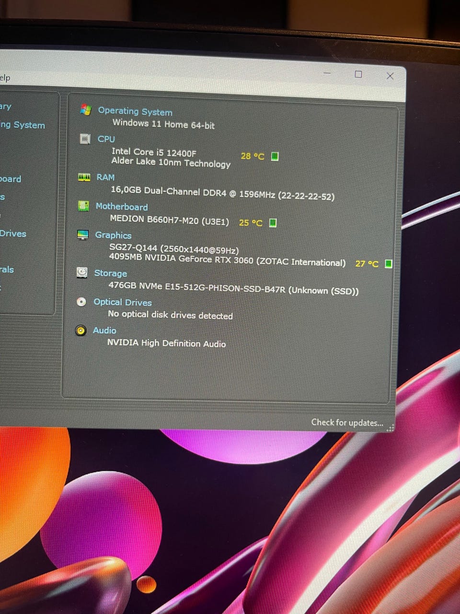
Task: Click the Optical Drives disc icon
Action: click(81, 302)
